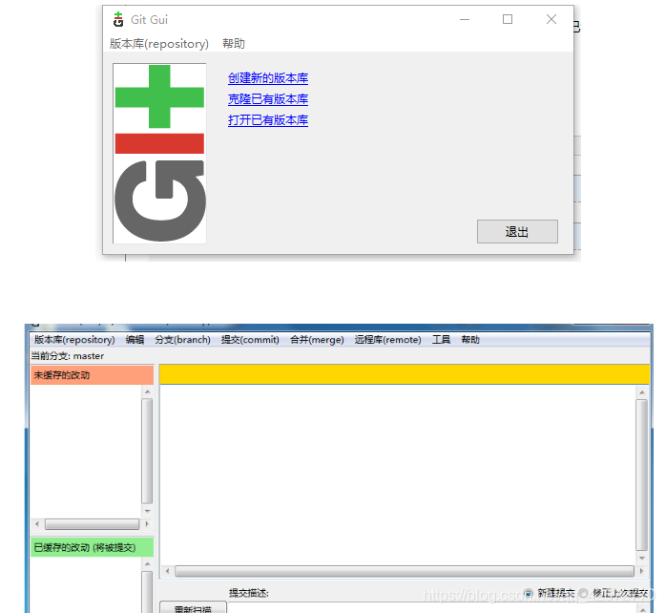The height and width of the screenshot is (613, 665).
Task: Select the 修正上次提交 radio button
Action: (584, 593)
